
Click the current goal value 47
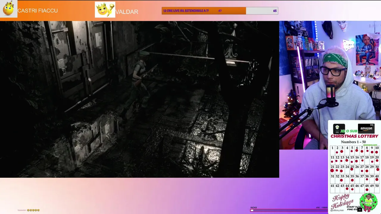(220, 11)
